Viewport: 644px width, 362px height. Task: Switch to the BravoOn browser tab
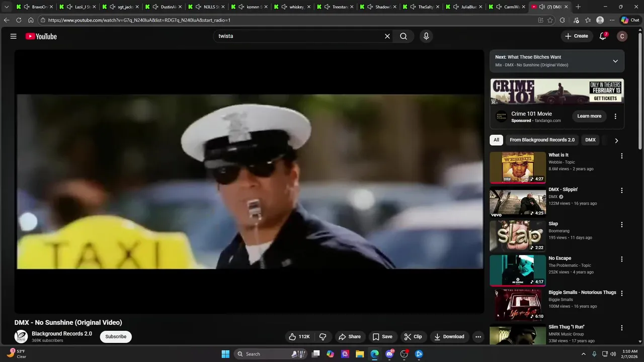point(35,7)
